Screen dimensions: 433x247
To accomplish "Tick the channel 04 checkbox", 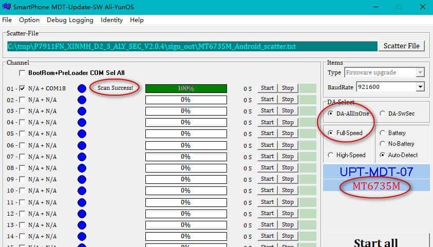I will tap(22, 122).
